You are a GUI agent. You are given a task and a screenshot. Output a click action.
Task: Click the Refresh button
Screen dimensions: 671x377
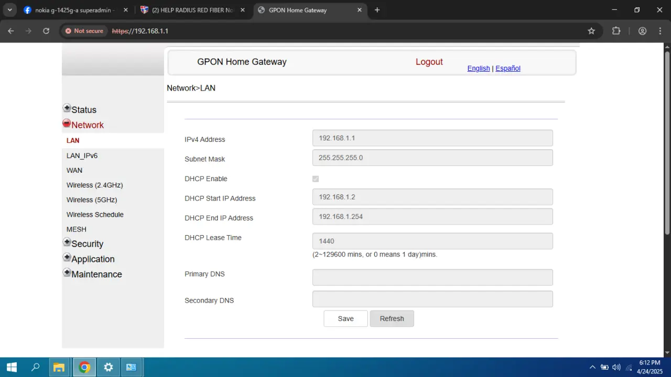tap(392, 318)
